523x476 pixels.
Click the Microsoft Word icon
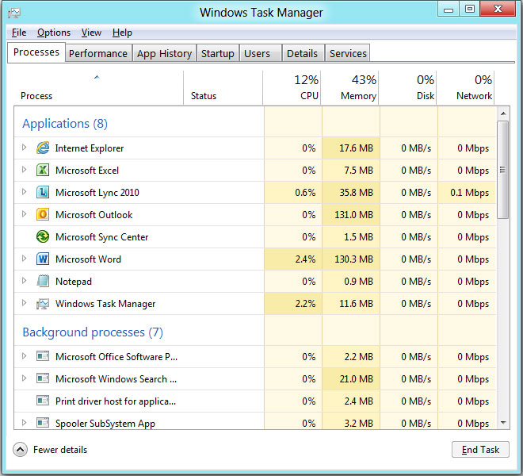coord(43,259)
